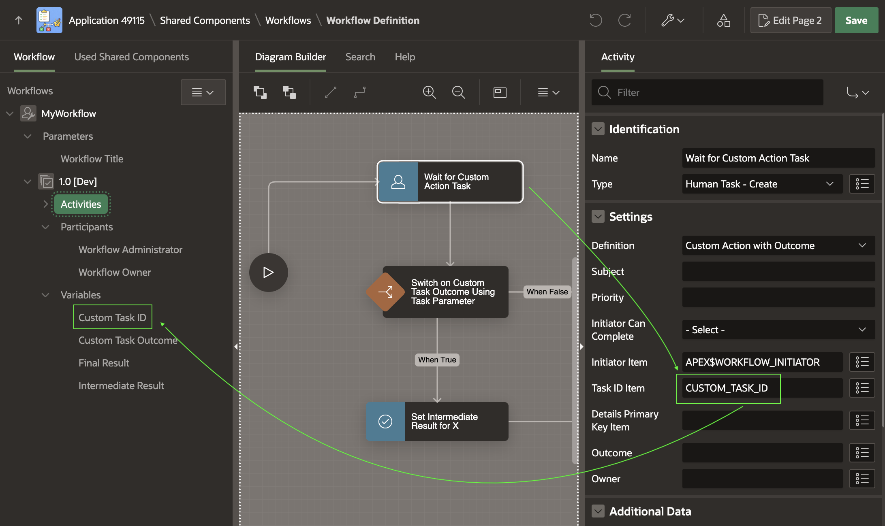
Task: Click the Zoom Out magnifier icon
Action: point(458,92)
